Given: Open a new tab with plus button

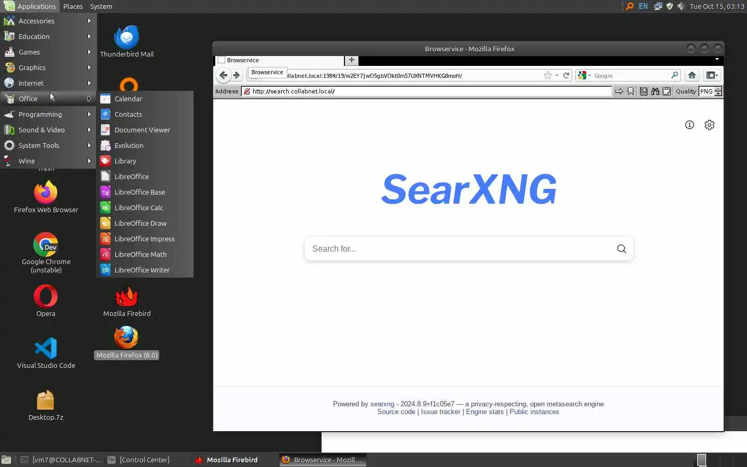Looking at the screenshot, I should [x=352, y=60].
